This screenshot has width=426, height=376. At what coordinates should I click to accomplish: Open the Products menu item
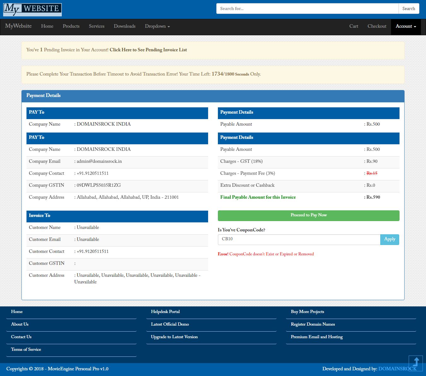tap(71, 26)
